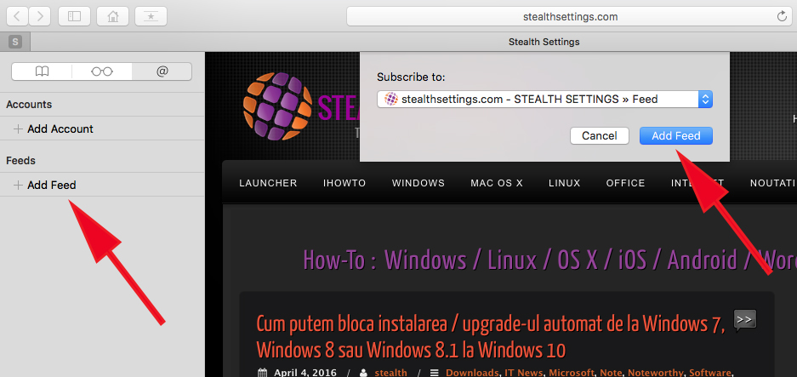Go forward with the Safari forward arrow

(40, 16)
